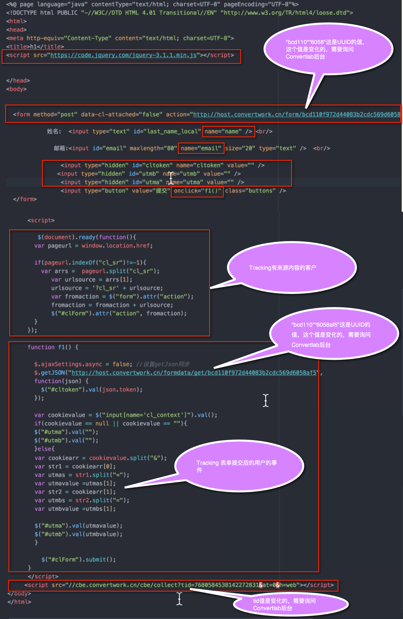
Task: Open the formdata/get URL in getJSON
Action: 194,372
